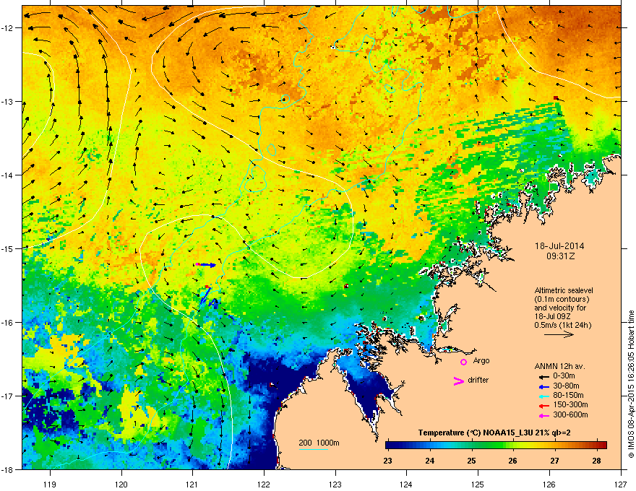Click the magenta 300-600m arrow in ANMN legend
The width and height of the screenshot is (636, 491).
pyautogui.click(x=544, y=415)
